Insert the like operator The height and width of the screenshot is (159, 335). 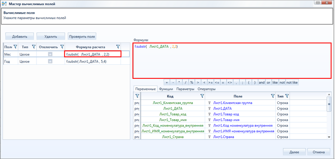[275, 82]
